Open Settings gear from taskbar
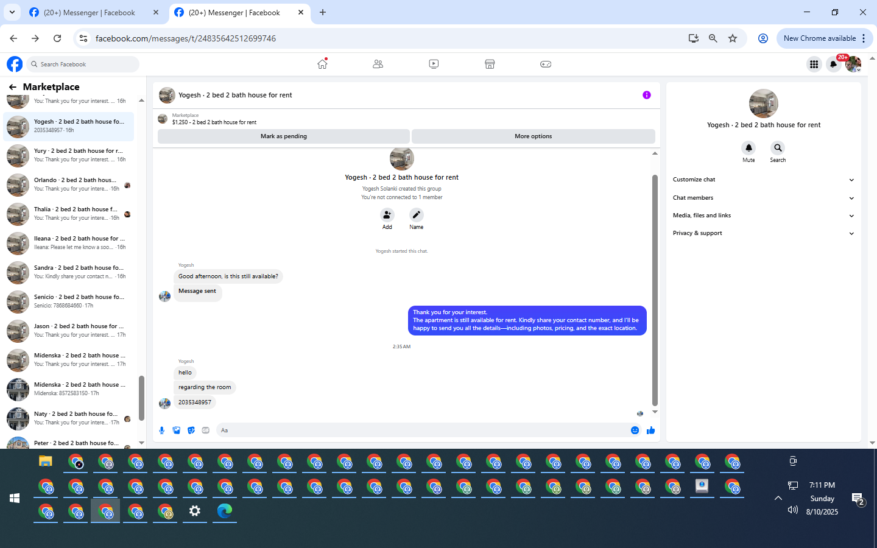877x548 pixels. (x=195, y=511)
